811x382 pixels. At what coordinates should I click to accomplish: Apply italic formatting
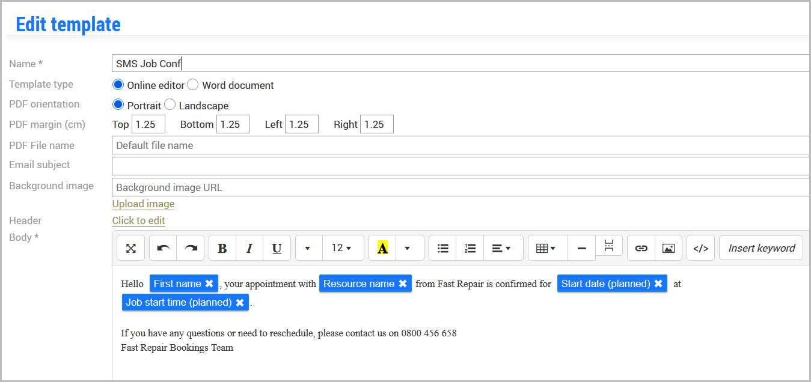point(249,248)
